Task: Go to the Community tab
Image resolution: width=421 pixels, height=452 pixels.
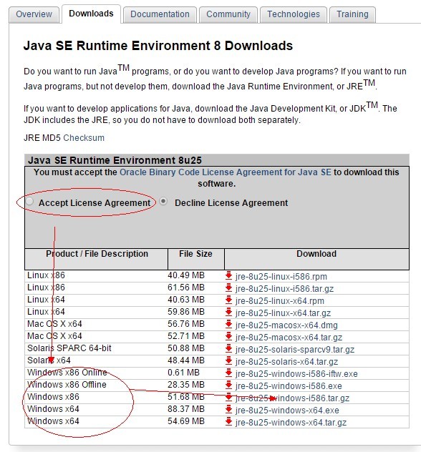Action: [x=228, y=14]
